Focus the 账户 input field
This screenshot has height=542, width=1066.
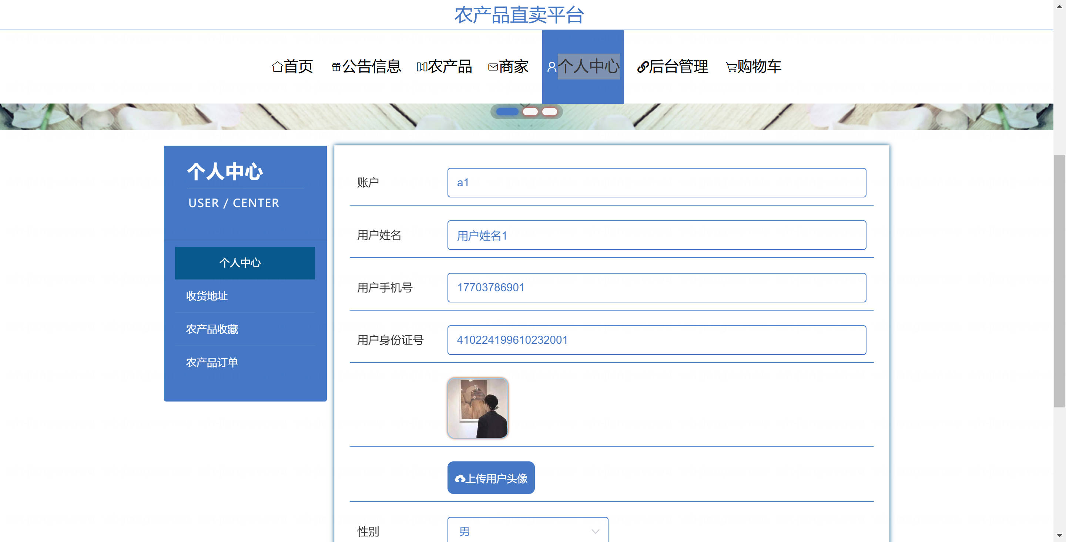pyautogui.click(x=657, y=183)
